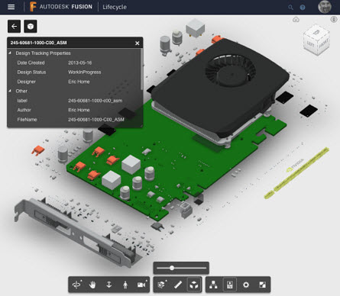
Task: Click the Author property label
Action: coord(24,110)
